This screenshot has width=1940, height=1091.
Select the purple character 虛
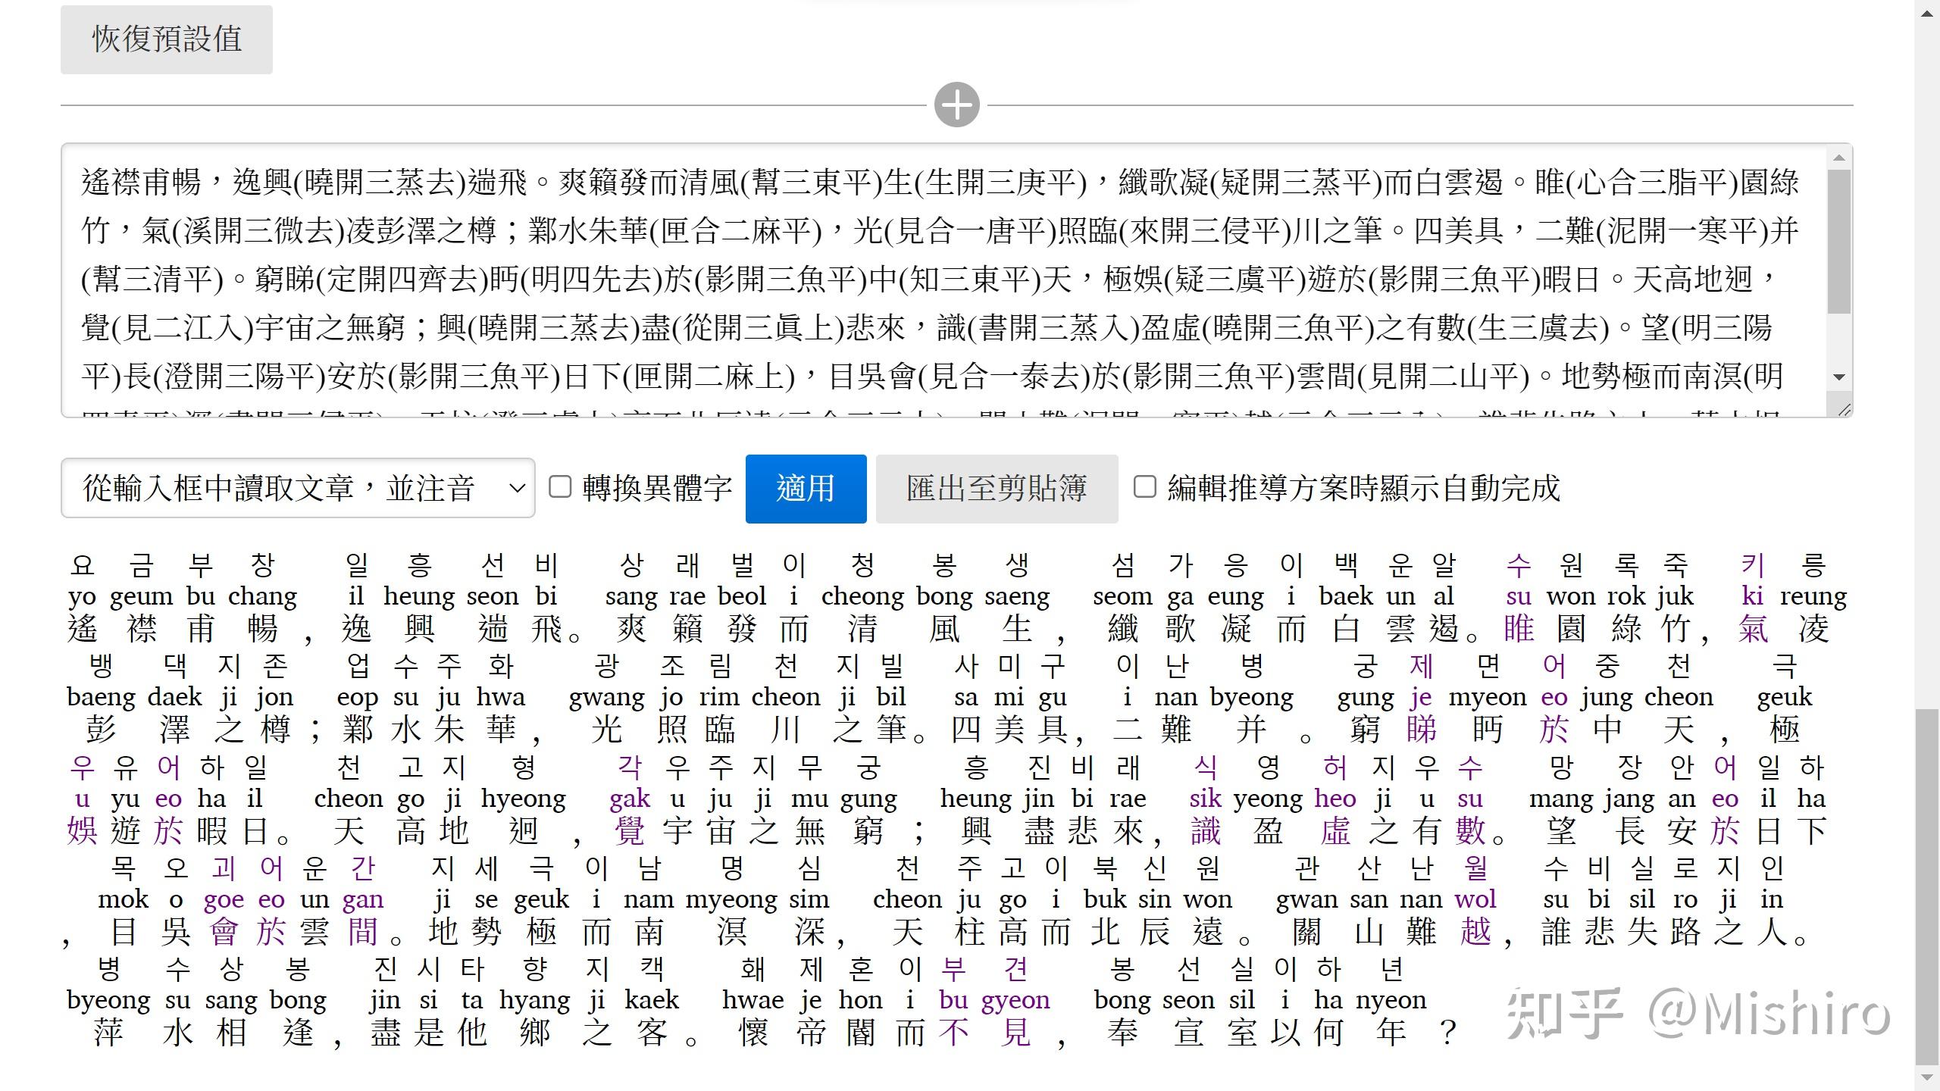click(x=1335, y=831)
